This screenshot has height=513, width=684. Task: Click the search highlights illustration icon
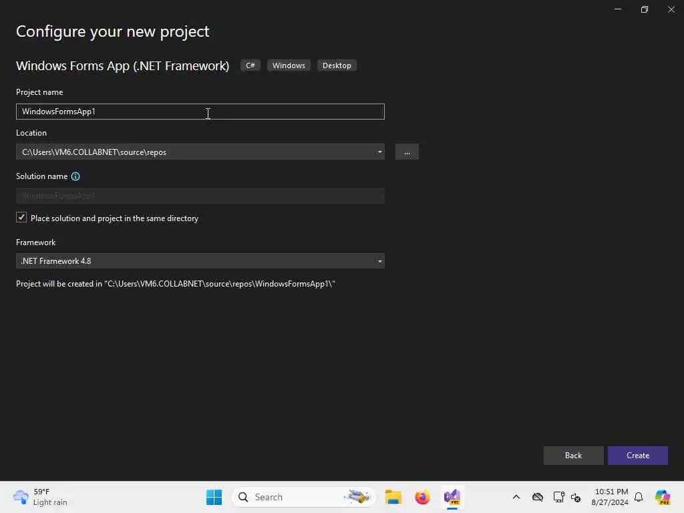click(x=357, y=496)
